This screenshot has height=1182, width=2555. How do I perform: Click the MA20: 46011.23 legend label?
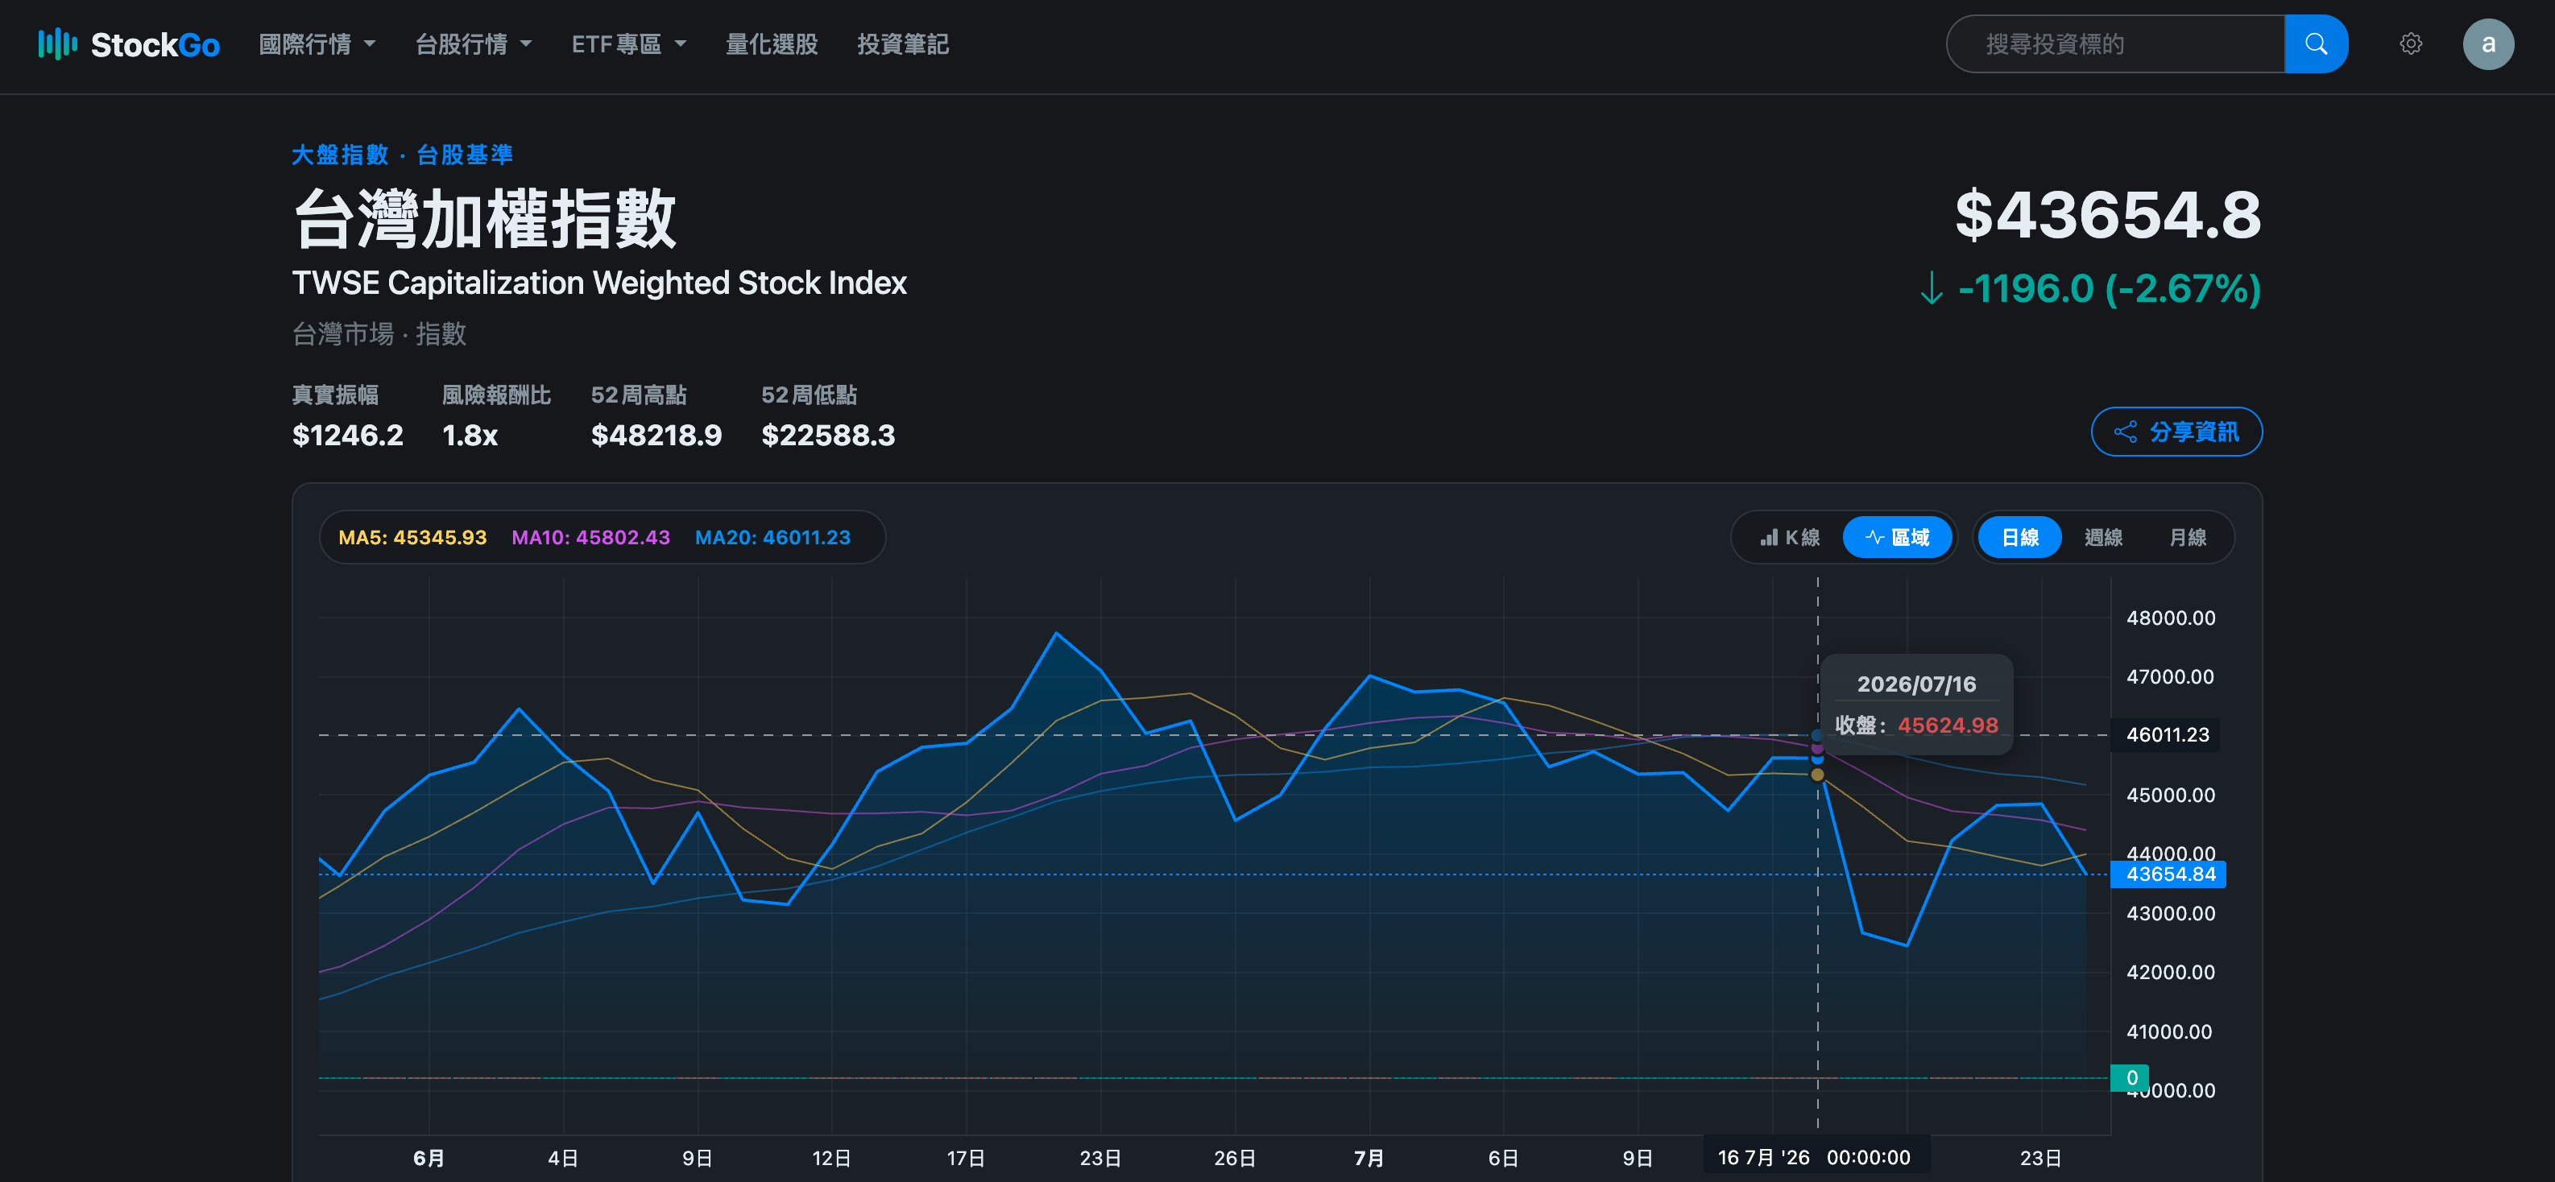click(772, 537)
